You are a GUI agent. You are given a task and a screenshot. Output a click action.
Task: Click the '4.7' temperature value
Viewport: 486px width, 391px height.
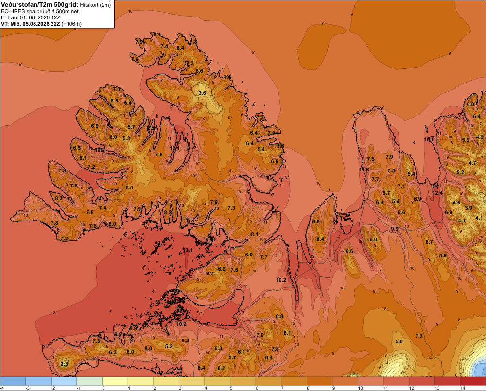(x=472, y=163)
